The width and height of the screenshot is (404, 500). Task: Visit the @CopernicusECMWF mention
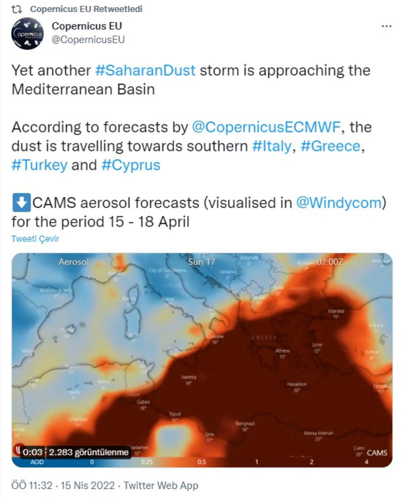[x=267, y=127]
